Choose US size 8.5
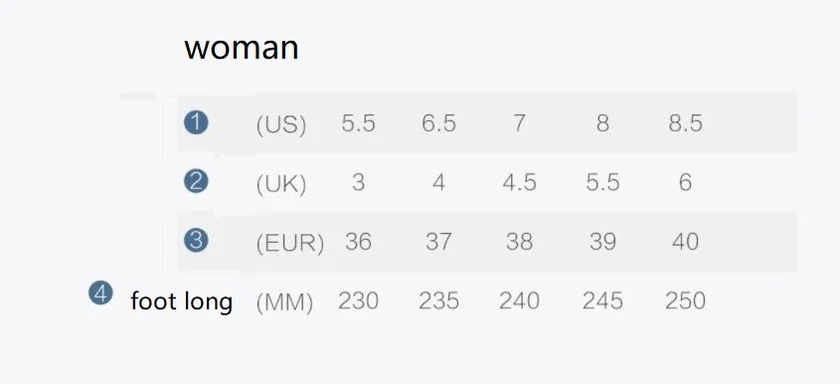This screenshot has height=384, width=840. click(x=685, y=124)
